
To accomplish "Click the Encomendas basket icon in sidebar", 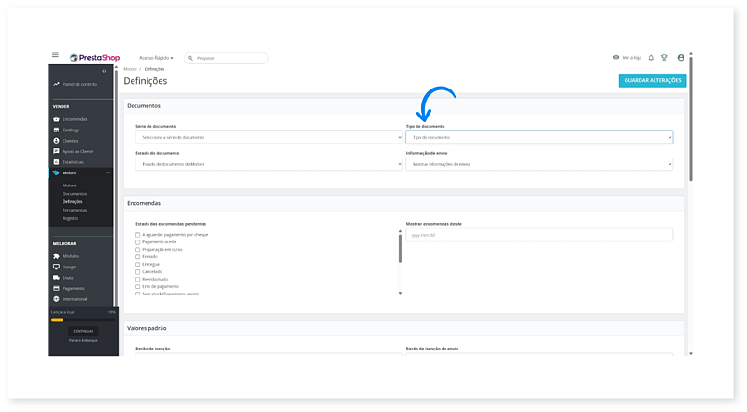I will (56, 119).
